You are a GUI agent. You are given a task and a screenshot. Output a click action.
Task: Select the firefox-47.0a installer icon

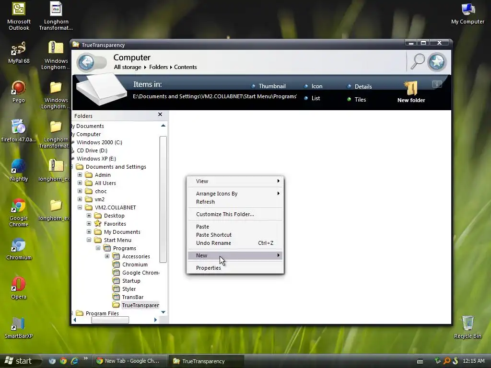(19, 131)
